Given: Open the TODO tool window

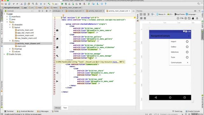Looking at the screenshot, I should click(x=55, y=111).
